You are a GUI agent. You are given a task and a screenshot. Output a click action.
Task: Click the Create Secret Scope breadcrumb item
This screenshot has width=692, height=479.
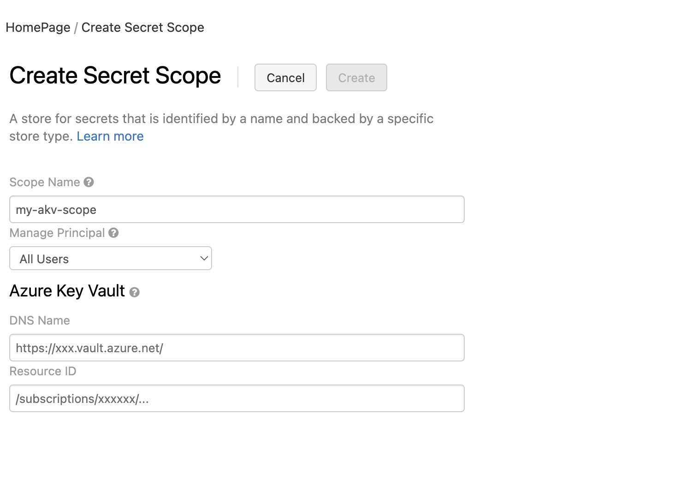[142, 28]
